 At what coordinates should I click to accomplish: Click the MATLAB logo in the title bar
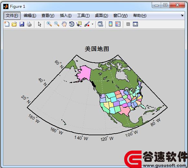point(6,6)
